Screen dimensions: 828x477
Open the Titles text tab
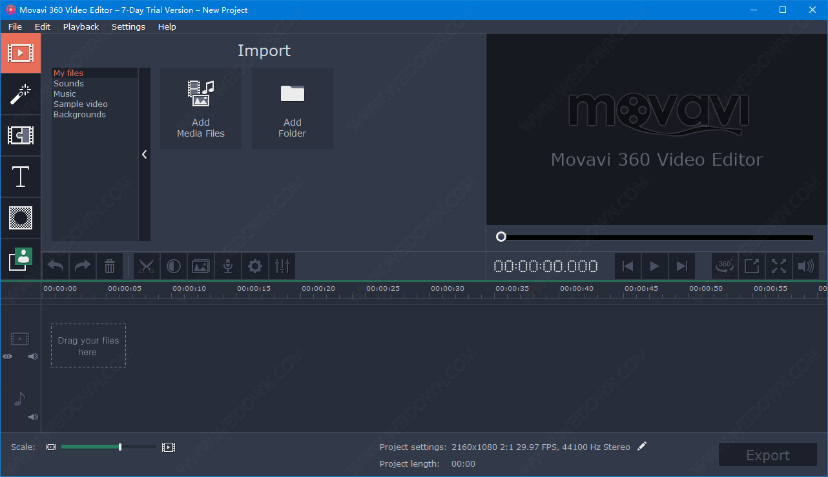pos(20,177)
